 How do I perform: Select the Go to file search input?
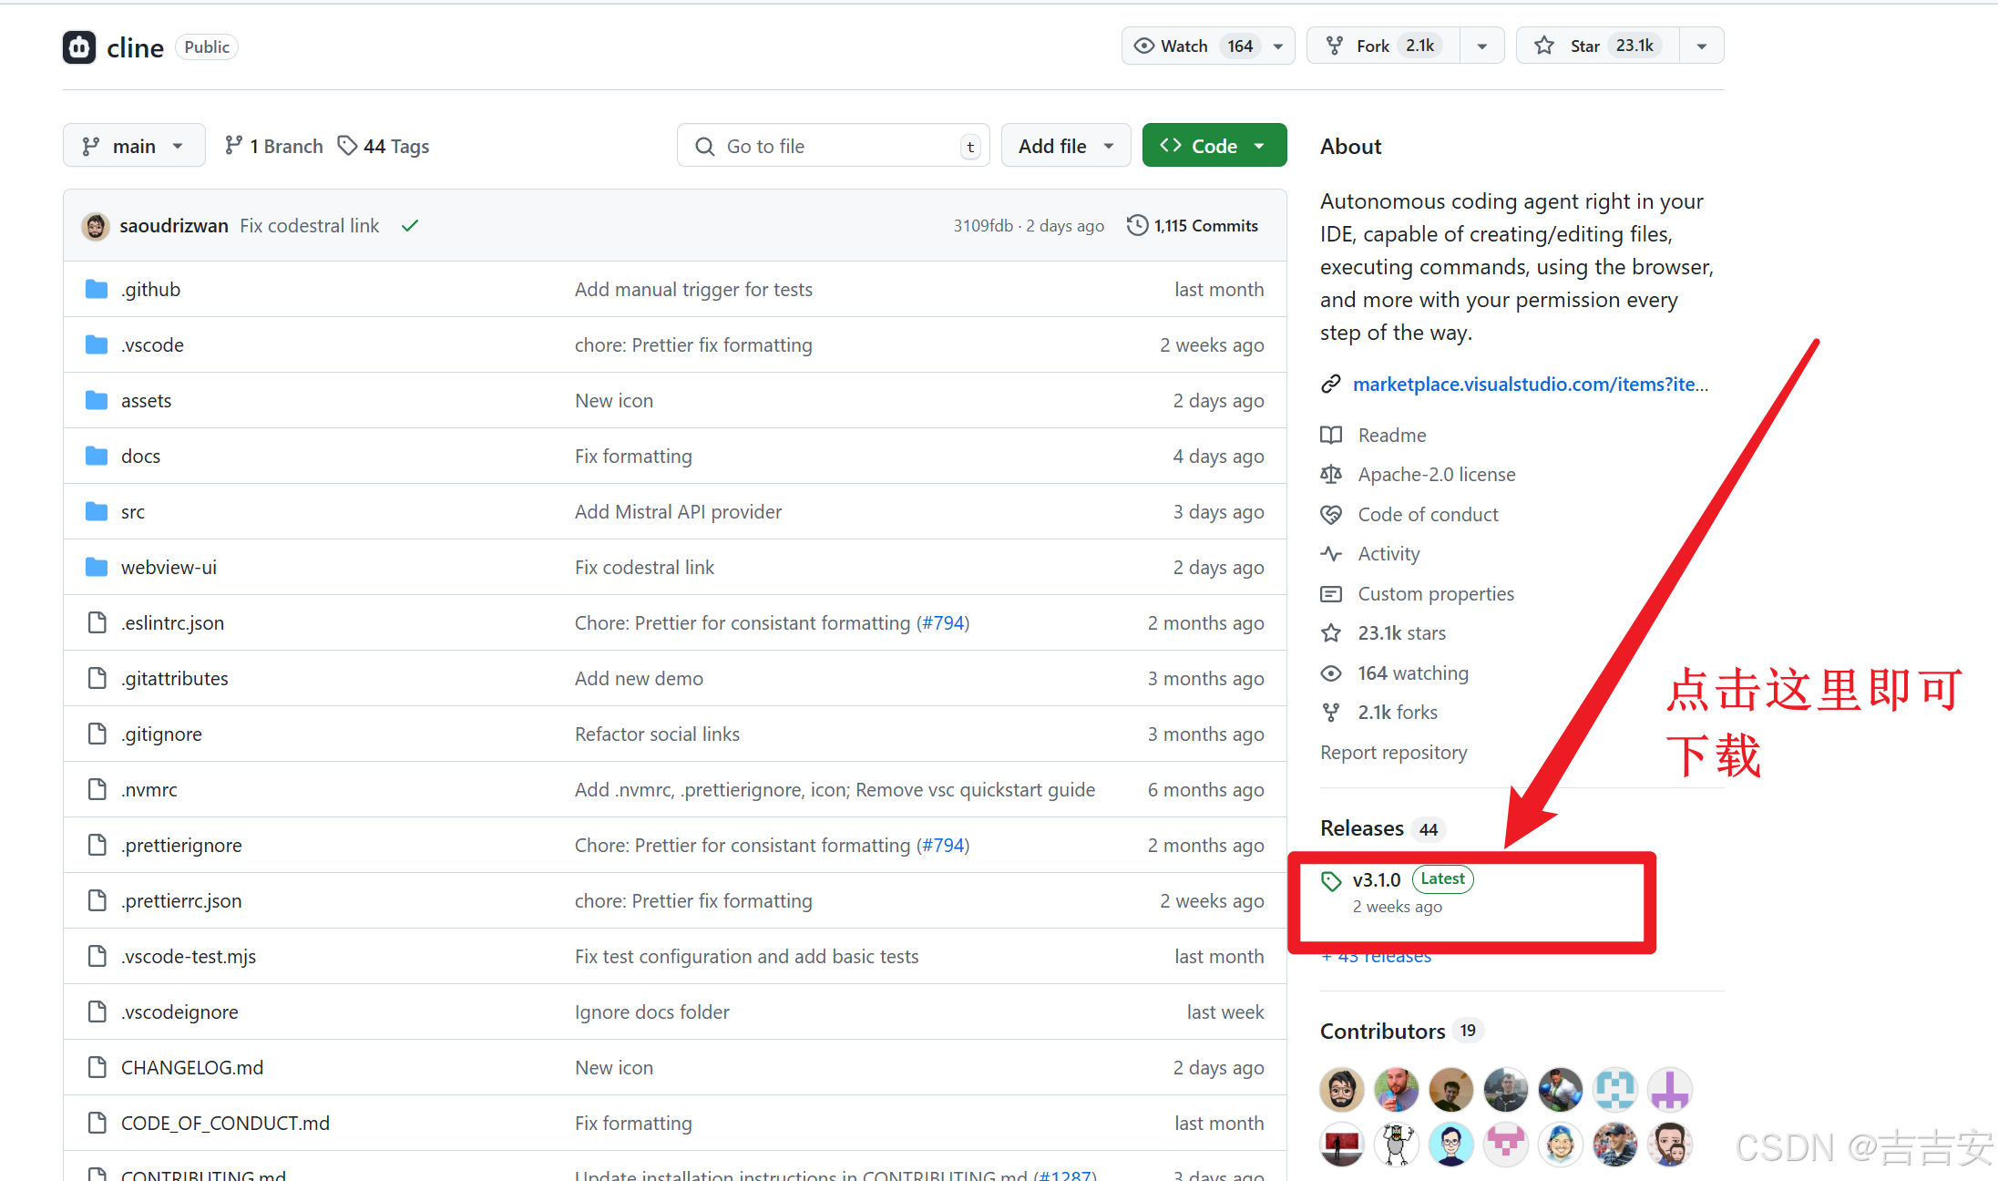click(x=830, y=145)
